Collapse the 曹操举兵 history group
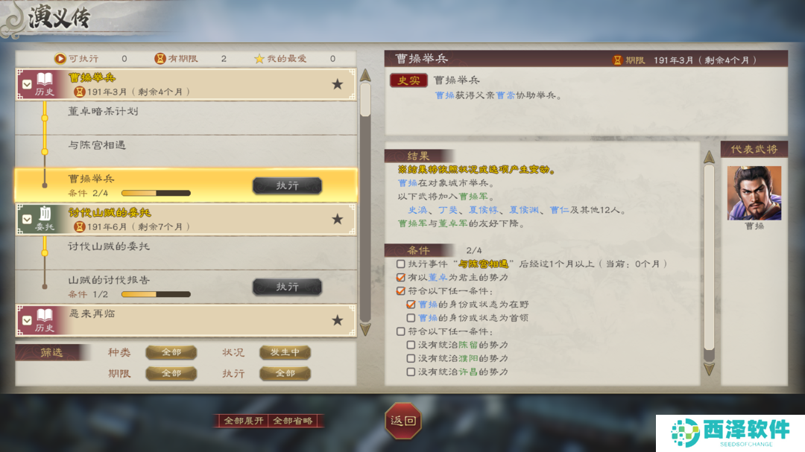Viewport: 805px width, 452px height. 28,84
